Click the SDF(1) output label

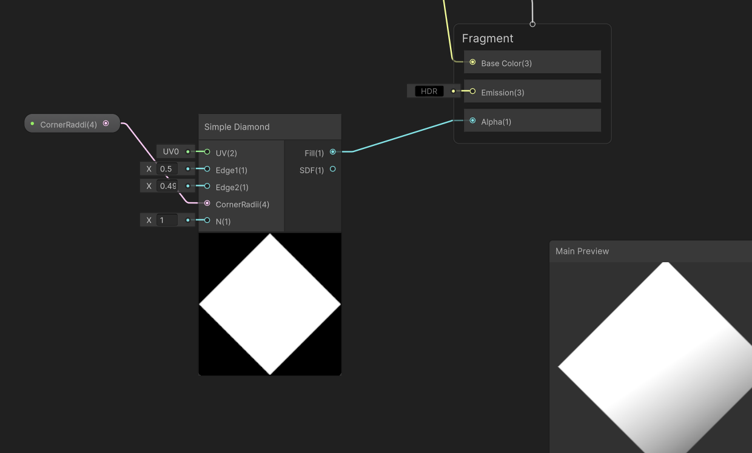click(312, 171)
